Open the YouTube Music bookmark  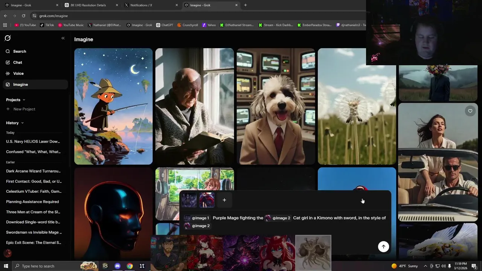coord(71,25)
